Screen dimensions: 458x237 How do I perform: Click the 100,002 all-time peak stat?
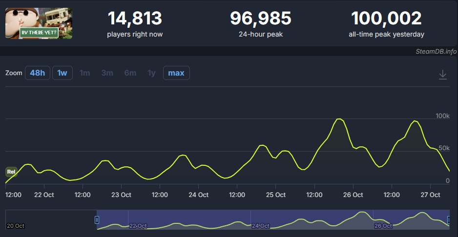[386, 23]
